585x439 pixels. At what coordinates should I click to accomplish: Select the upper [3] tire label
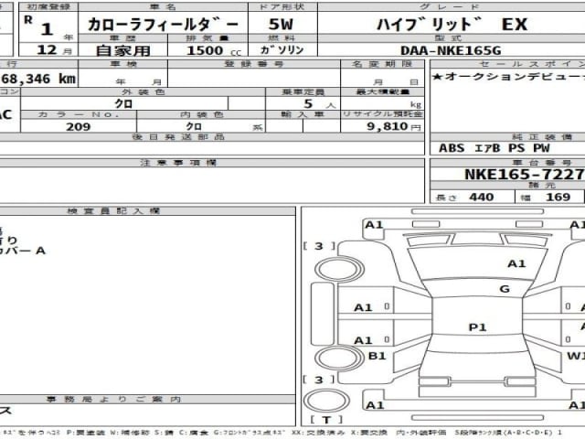[319, 246]
